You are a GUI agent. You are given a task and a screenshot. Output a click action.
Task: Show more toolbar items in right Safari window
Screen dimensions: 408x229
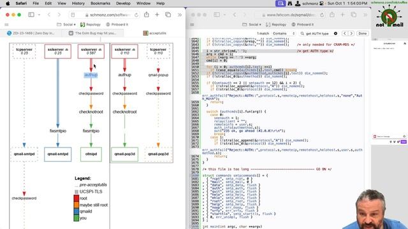pos(365,15)
